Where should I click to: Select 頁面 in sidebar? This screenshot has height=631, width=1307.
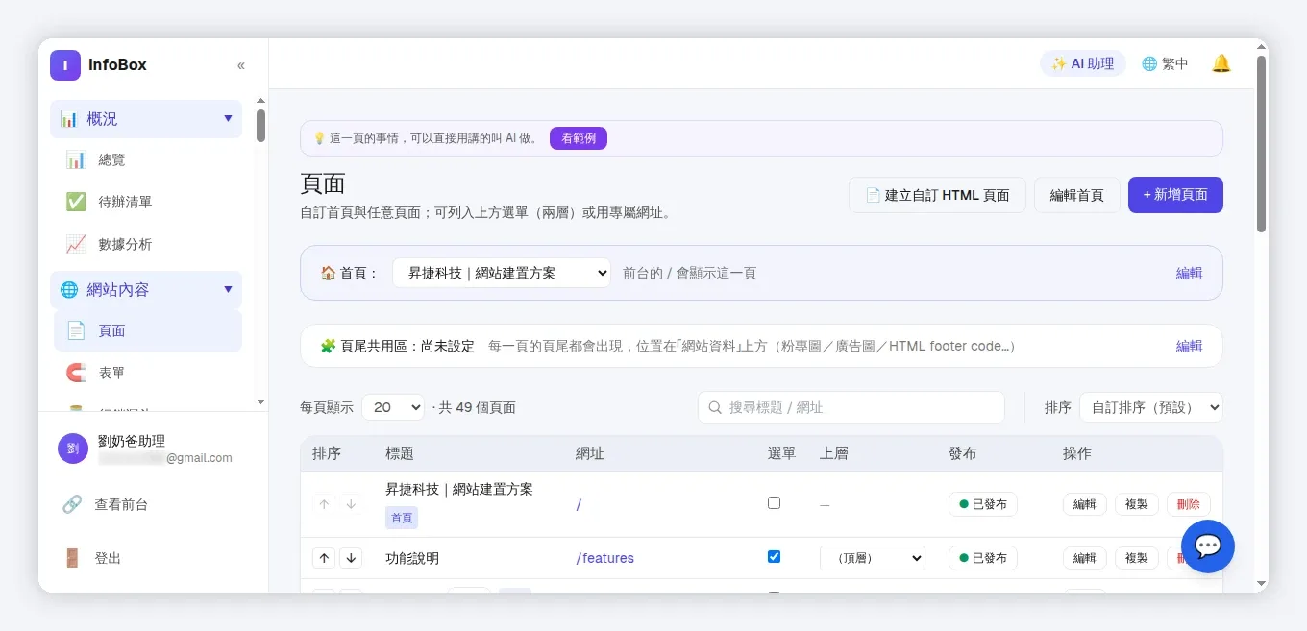pos(148,330)
